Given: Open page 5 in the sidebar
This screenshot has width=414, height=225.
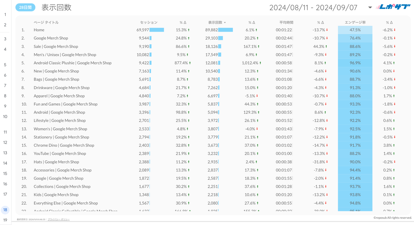Looking at the screenshot, I should pos(5,65).
